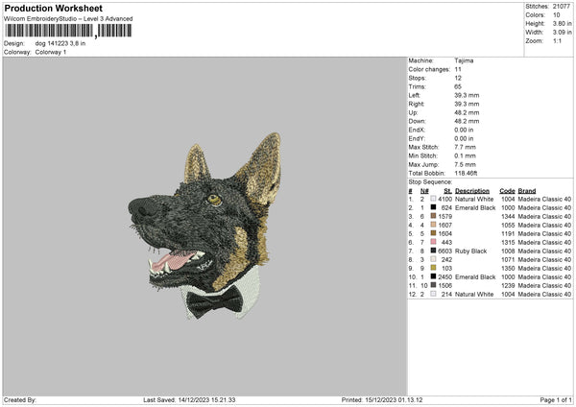Viewport: 576px width, 407px height.
Task: Click the Natural White swatch at stop 1
Action: point(434,199)
